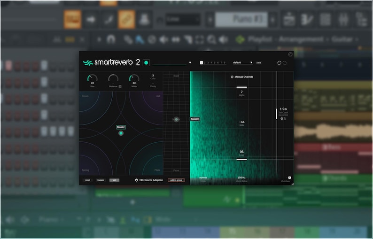Click the 156 Hz Mono Below value

click(241, 177)
